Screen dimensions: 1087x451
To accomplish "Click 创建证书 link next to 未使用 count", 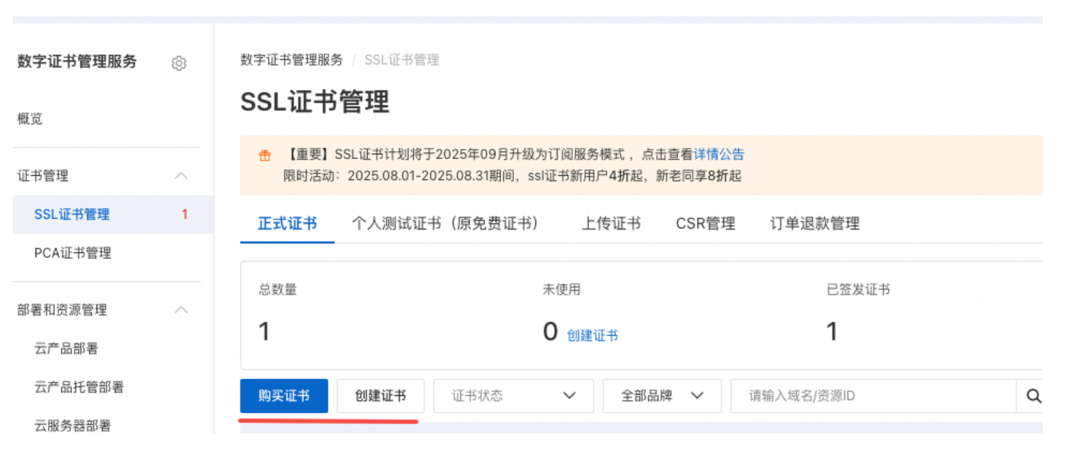I will pos(592,336).
